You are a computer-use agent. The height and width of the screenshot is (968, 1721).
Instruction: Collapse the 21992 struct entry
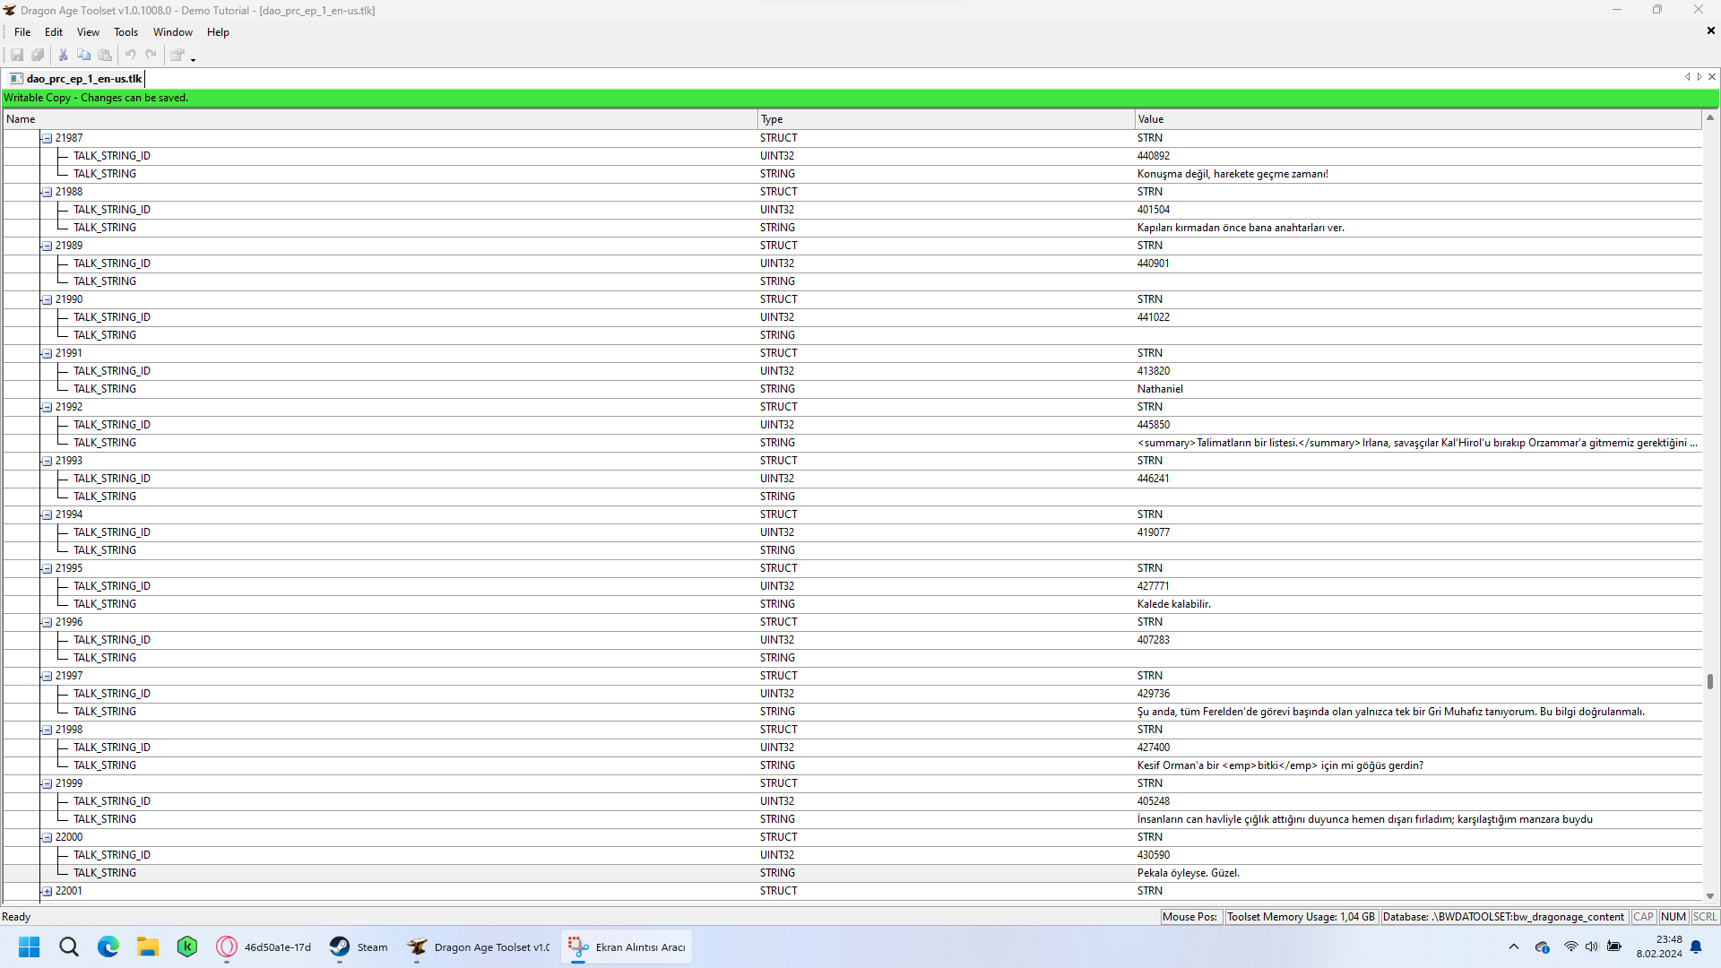tap(47, 408)
